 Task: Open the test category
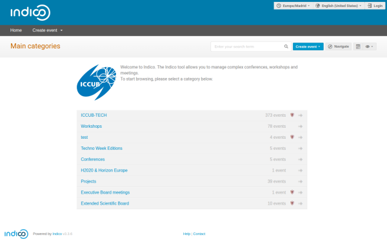coord(84,137)
